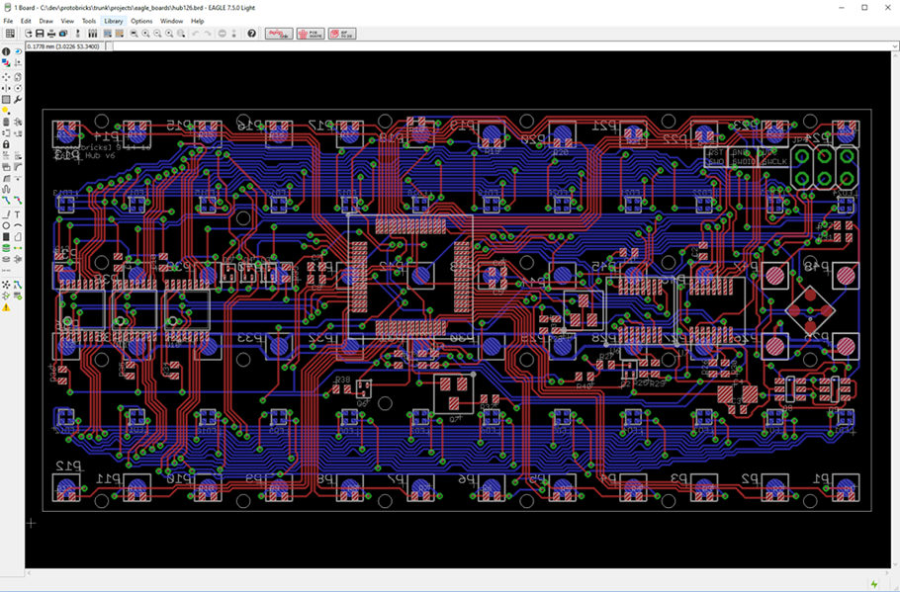Open the Draw menu
Viewport: 900px width, 592px height.
[x=45, y=21]
